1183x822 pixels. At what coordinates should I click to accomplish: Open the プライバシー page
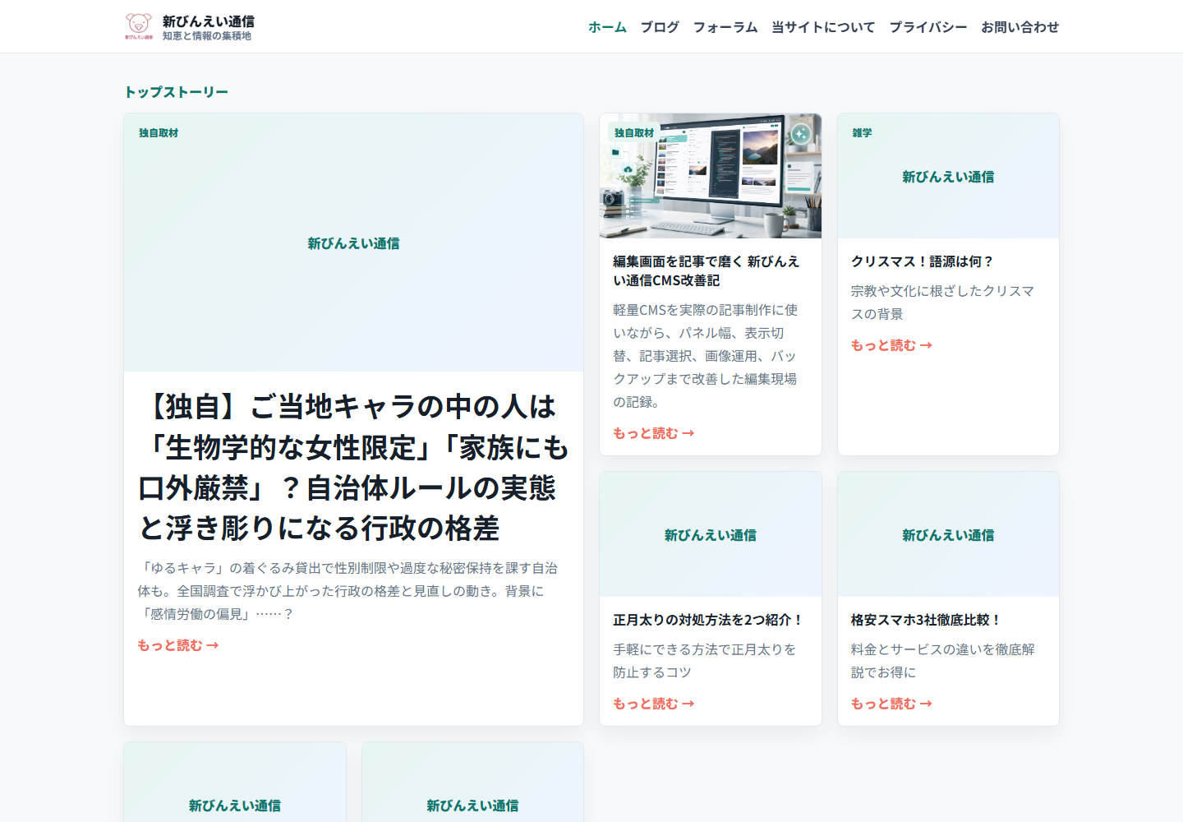click(x=928, y=27)
